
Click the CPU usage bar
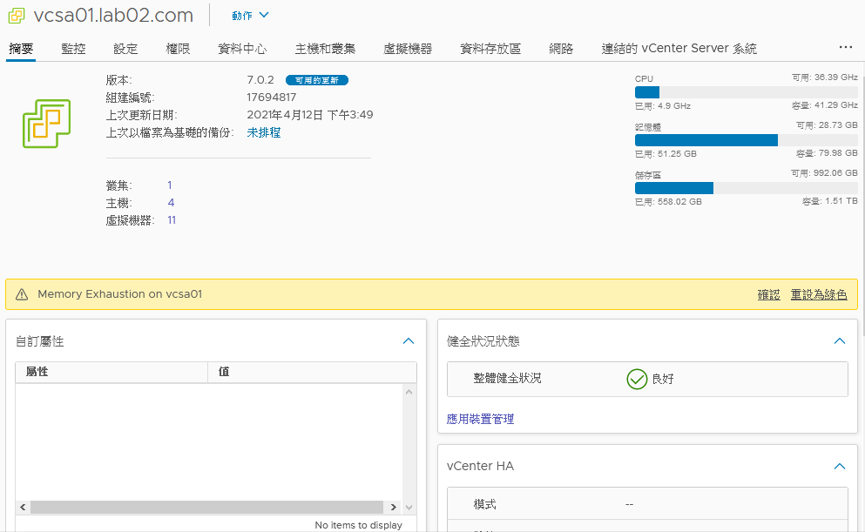click(x=747, y=92)
